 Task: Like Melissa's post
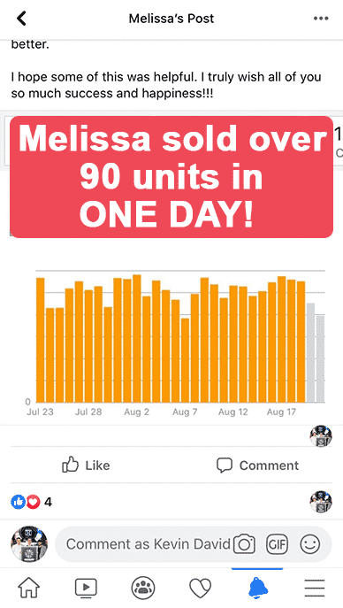click(x=86, y=465)
